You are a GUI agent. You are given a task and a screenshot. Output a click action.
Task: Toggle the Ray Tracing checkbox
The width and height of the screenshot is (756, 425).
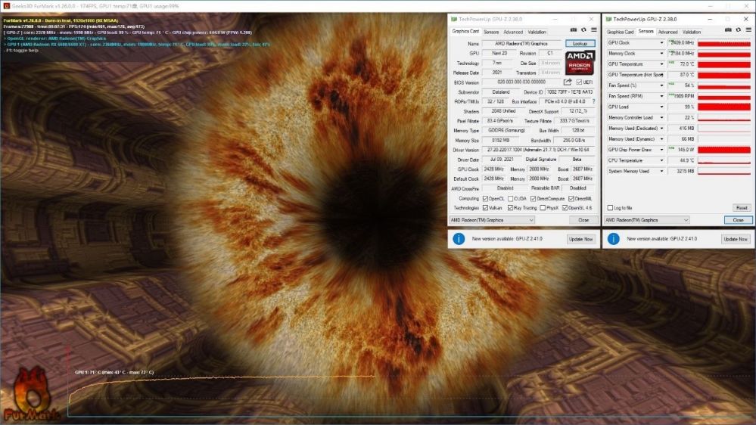click(510, 208)
